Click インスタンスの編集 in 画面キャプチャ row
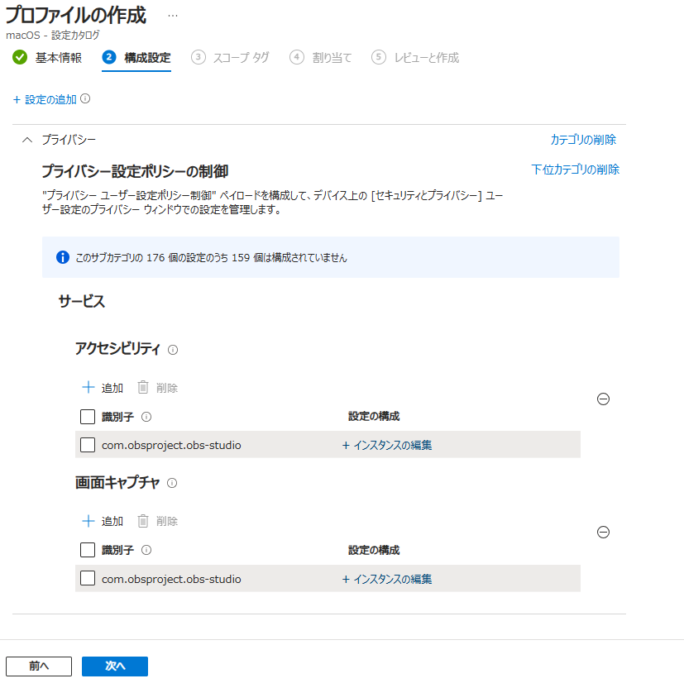The width and height of the screenshot is (684, 688). tap(387, 579)
